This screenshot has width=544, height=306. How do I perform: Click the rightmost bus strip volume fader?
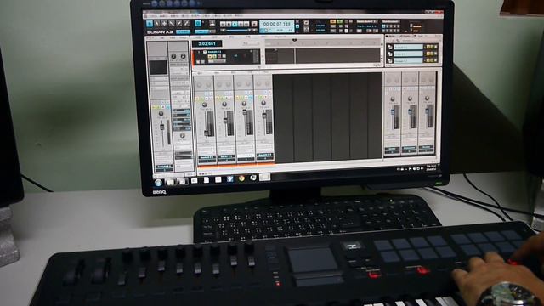click(427, 111)
